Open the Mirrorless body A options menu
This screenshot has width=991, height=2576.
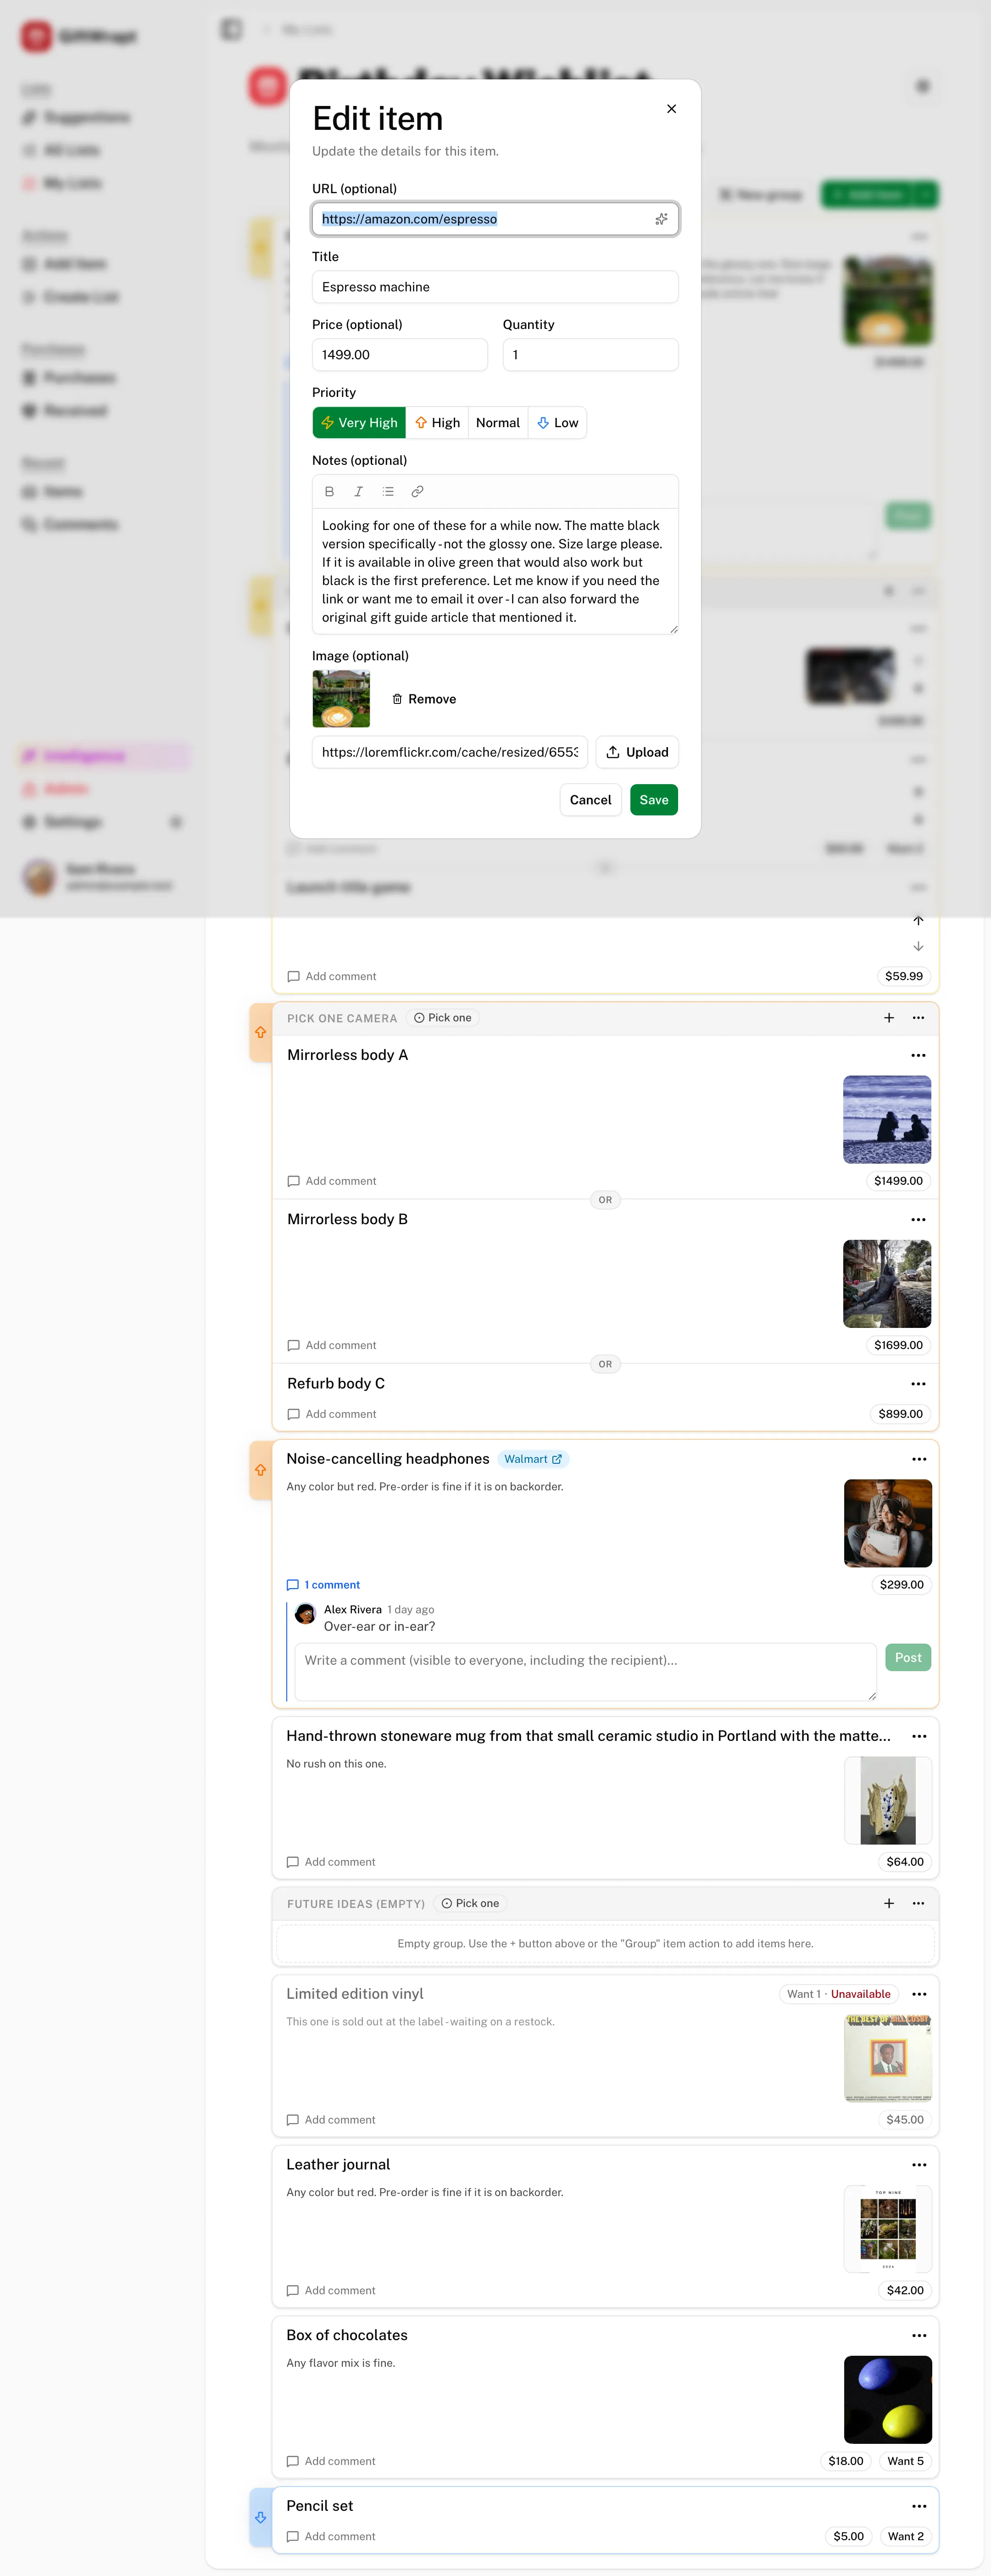coord(919,1056)
